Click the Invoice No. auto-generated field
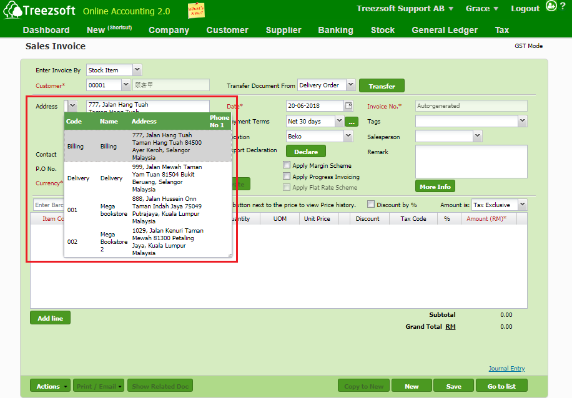 tap(471, 105)
